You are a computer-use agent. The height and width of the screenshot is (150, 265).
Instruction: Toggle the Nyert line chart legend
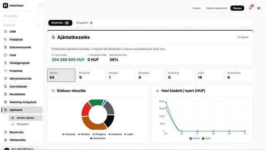pyautogui.click(x=207, y=138)
